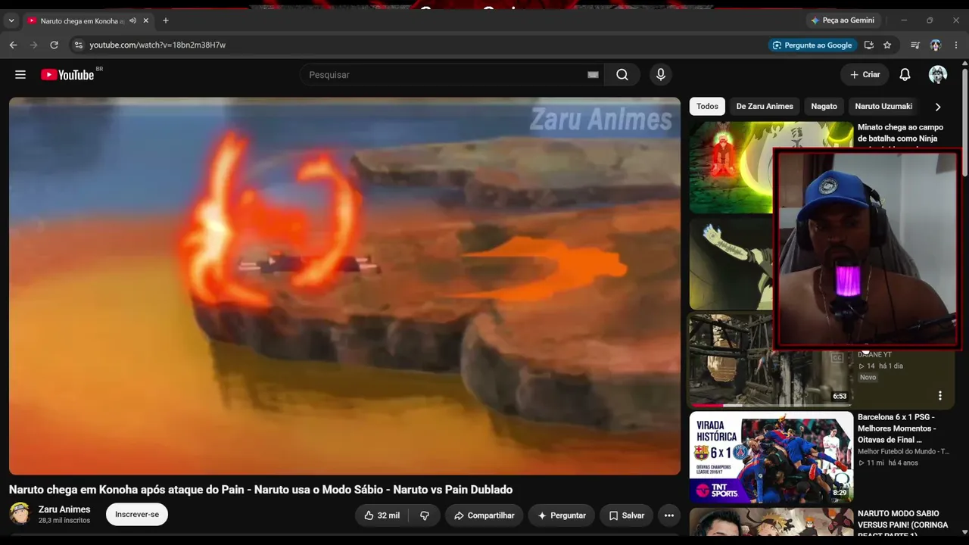
Task: Open the Zaru Animes channel name link
Action: click(64, 509)
